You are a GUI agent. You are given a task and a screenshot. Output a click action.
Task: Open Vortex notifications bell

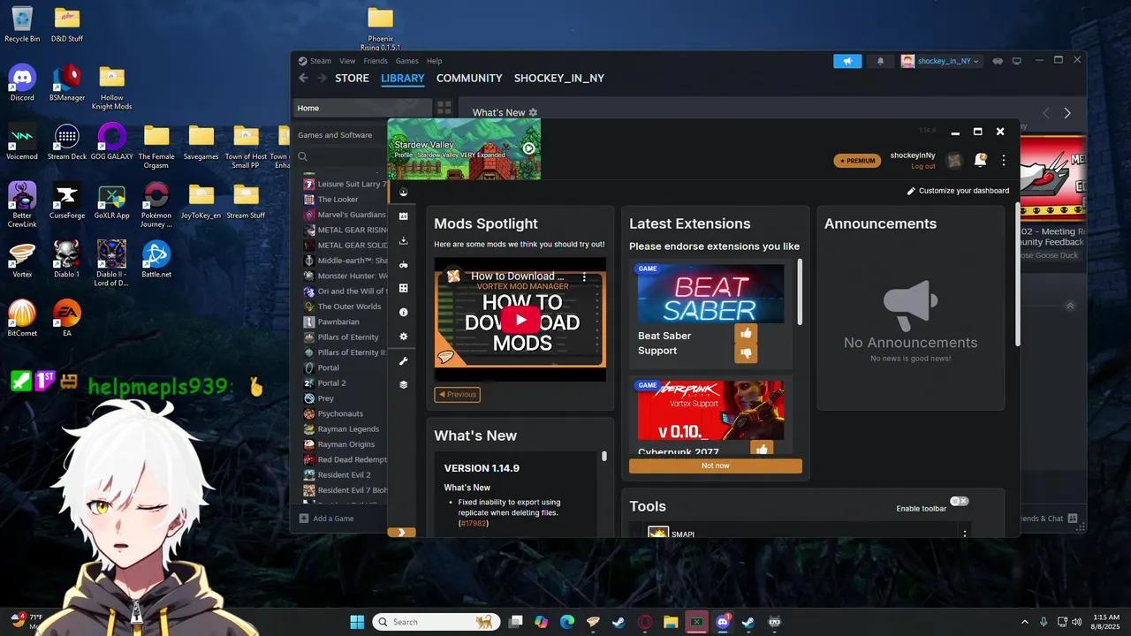[x=980, y=160]
